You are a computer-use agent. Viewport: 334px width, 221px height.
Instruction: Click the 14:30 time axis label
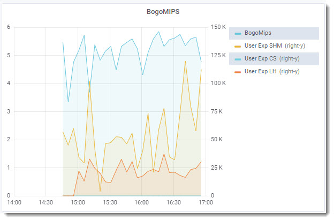45,202
